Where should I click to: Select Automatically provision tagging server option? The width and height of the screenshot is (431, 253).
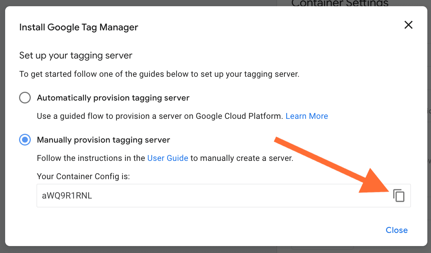pos(25,98)
